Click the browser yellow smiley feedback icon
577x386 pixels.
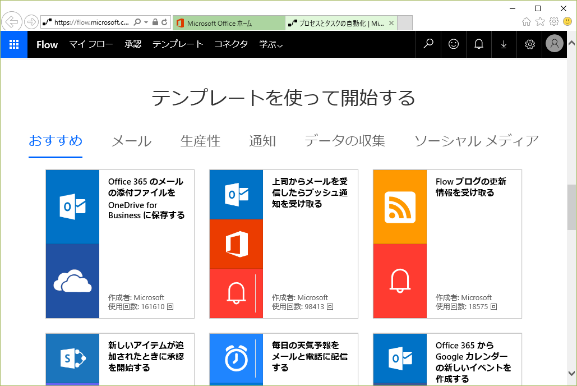[x=567, y=21]
